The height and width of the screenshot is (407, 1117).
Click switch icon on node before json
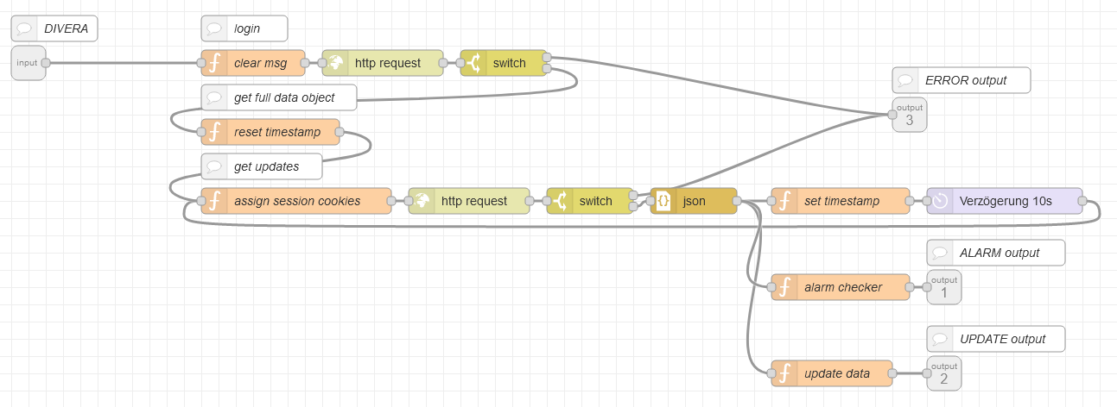(560, 201)
